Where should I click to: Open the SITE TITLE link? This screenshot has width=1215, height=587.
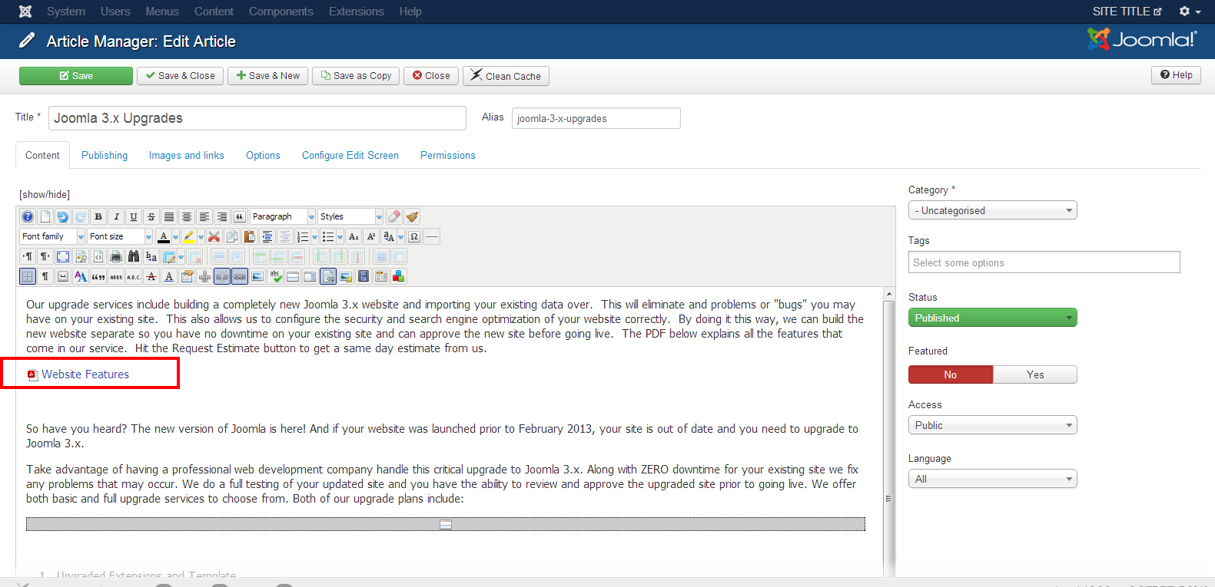1127,12
